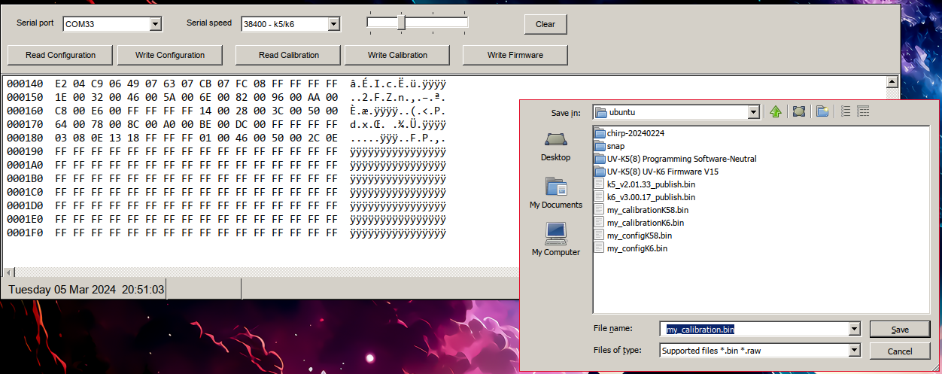Open Desktop shortcut in places sidebar
Viewport: 942px width, 374px height.
pos(555,147)
